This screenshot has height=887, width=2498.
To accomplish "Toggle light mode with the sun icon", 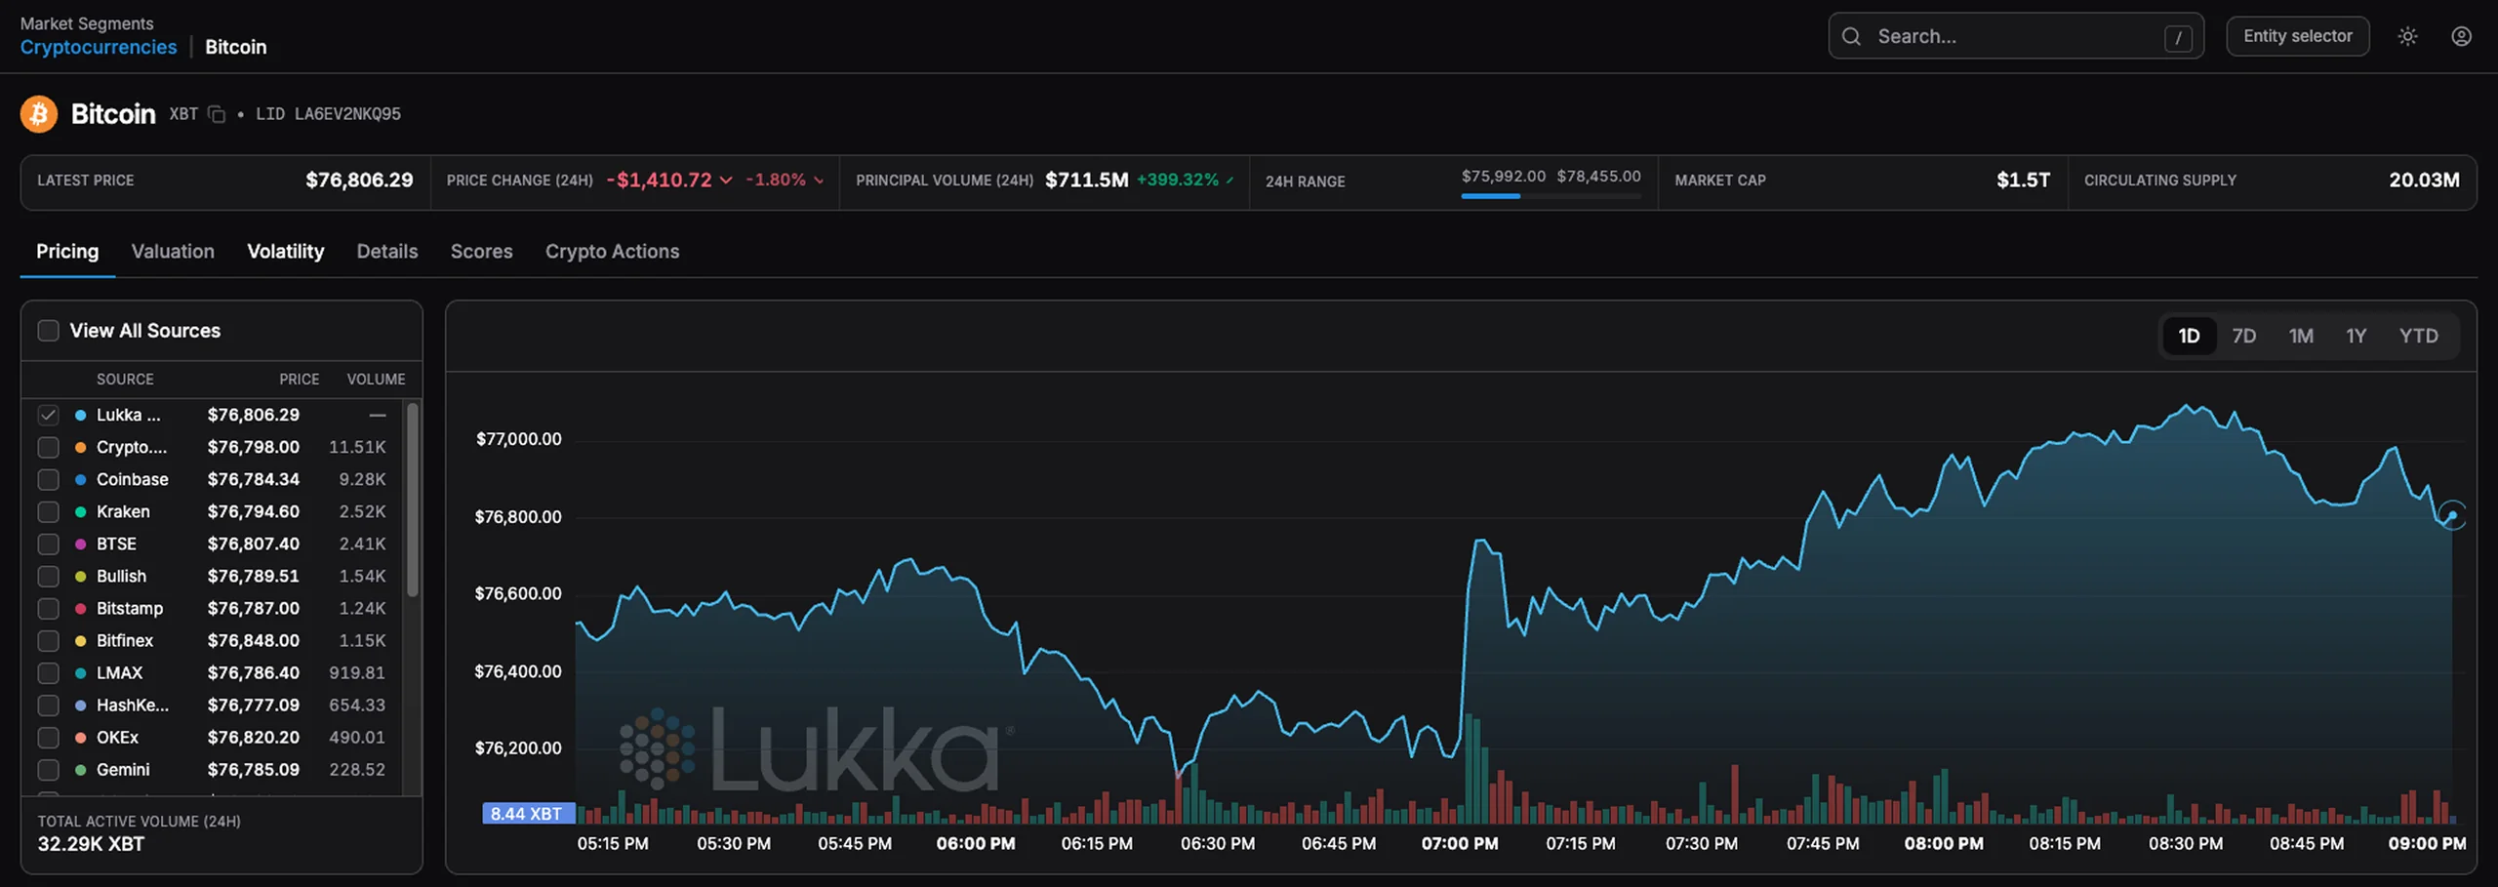I will coord(2407,36).
